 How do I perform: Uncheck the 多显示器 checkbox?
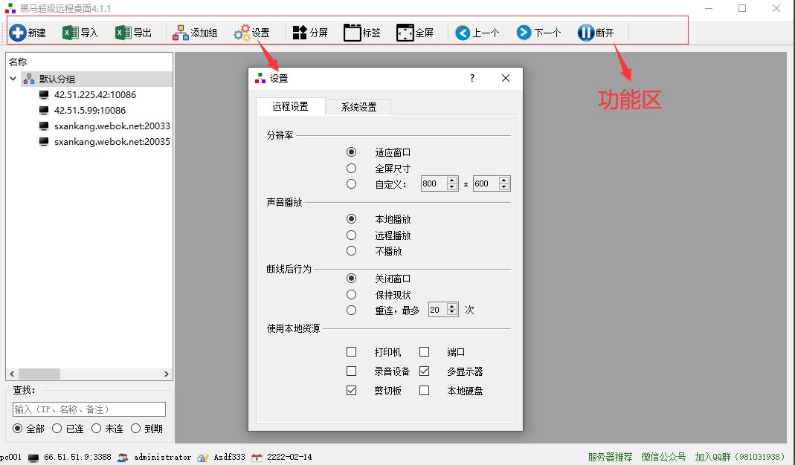425,371
